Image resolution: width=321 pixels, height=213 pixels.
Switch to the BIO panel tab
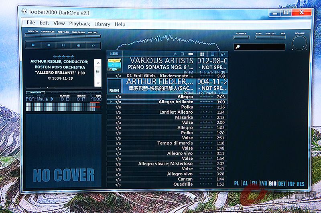pos(272,184)
